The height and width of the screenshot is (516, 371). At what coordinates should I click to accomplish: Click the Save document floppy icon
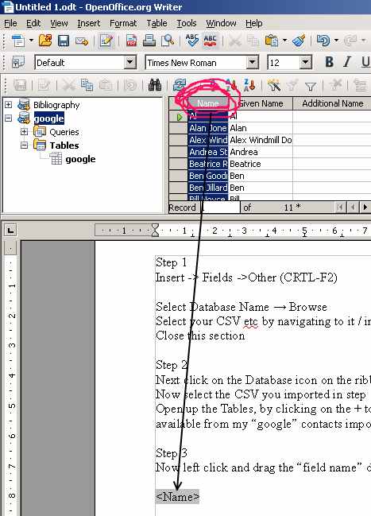(63, 41)
